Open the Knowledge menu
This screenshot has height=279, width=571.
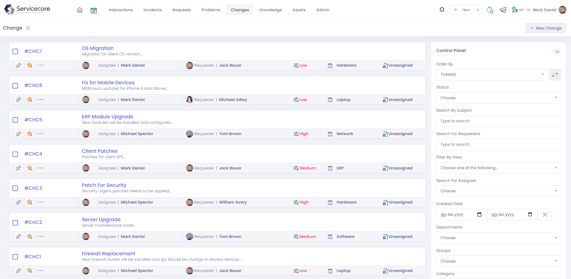pyautogui.click(x=271, y=10)
